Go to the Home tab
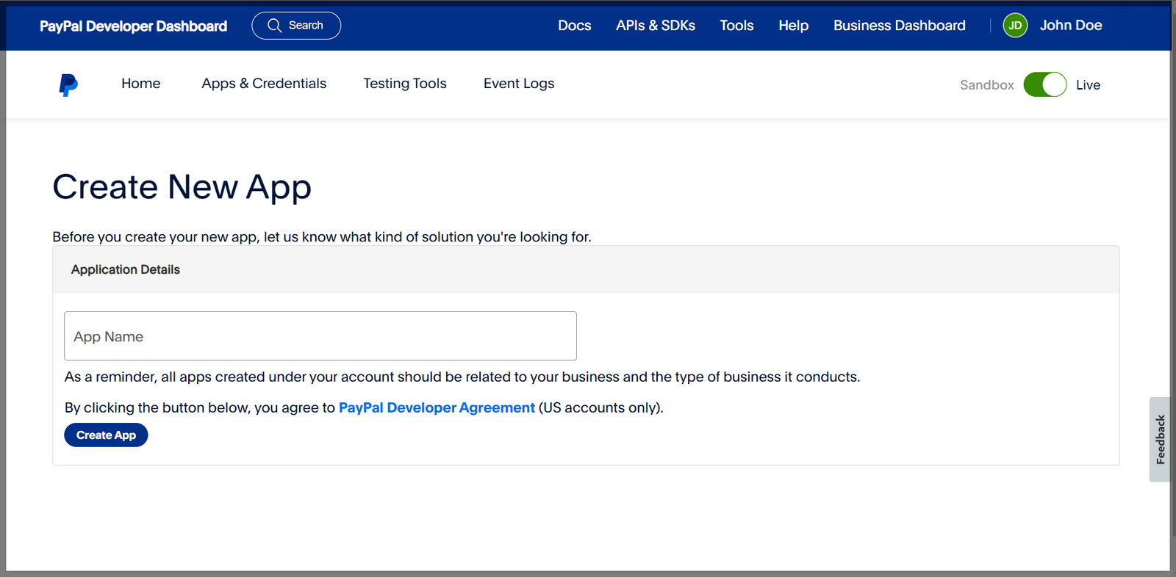 pyautogui.click(x=140, y=84)
